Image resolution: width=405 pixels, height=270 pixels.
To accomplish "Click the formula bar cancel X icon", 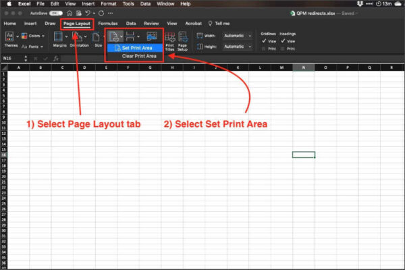I will [36, 59].
